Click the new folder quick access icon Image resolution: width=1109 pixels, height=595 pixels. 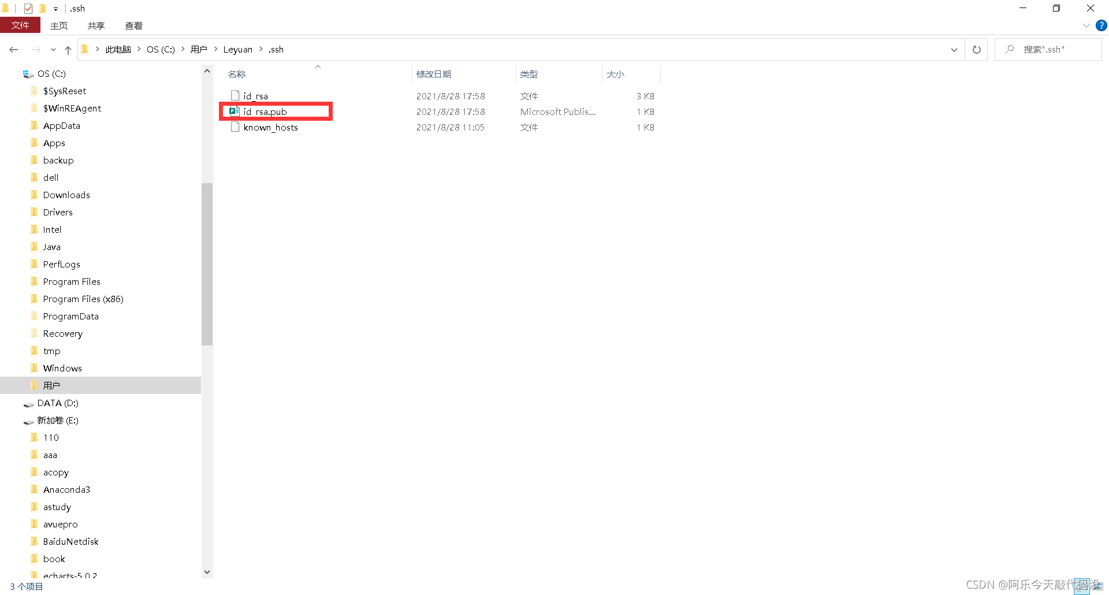(x=43, y=9)
